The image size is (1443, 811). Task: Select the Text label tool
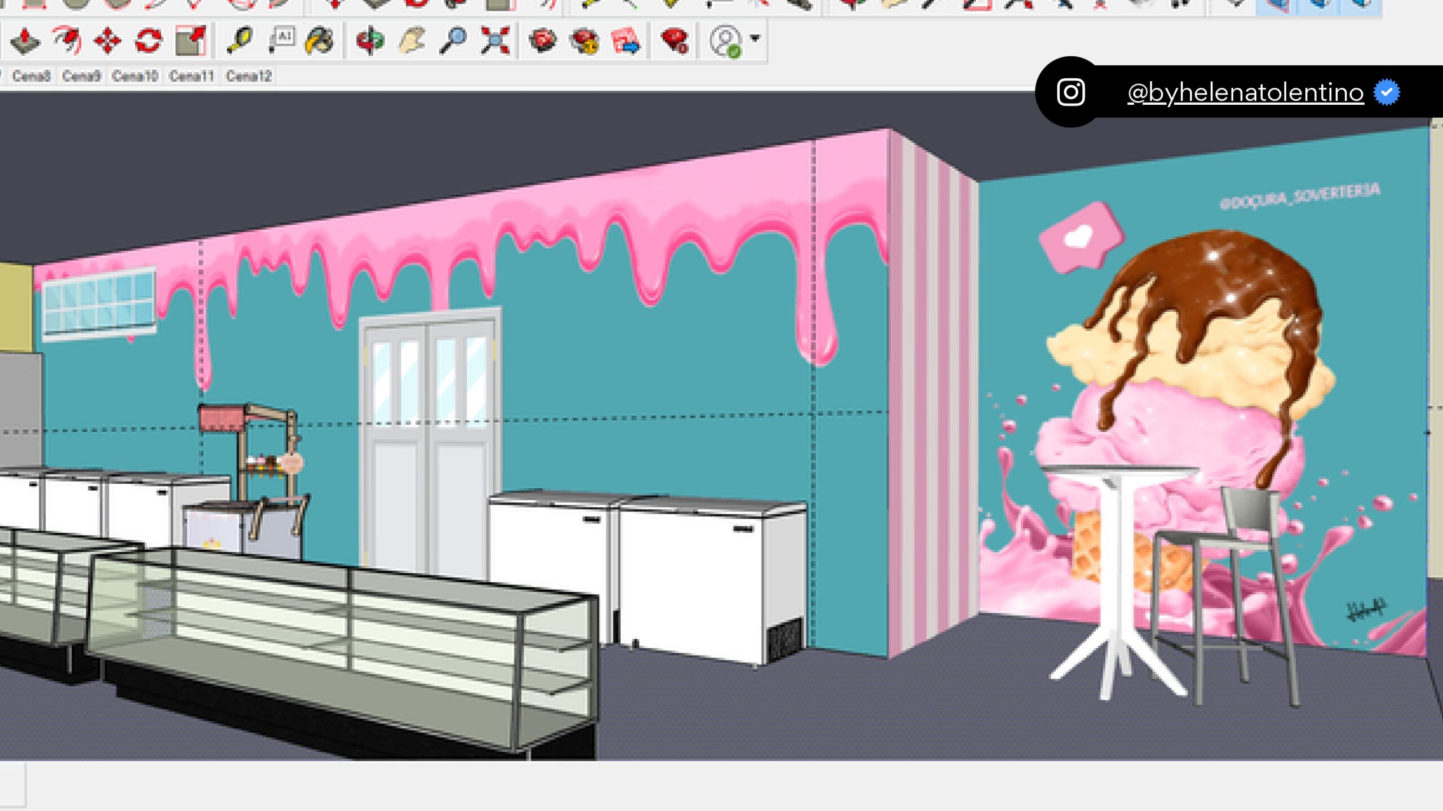[281, 41]
